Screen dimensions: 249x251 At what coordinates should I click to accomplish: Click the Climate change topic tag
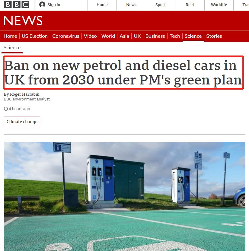point(22,122)
